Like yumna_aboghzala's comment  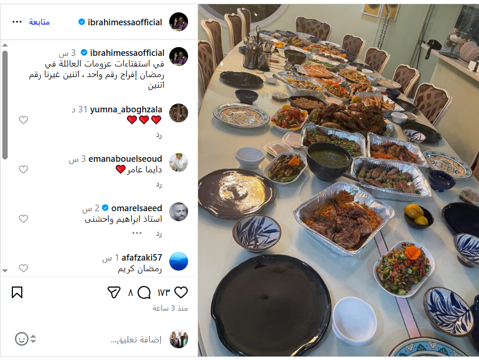pos(24,120)
